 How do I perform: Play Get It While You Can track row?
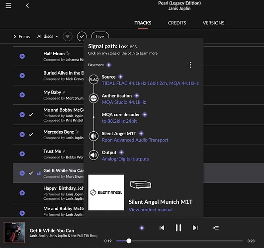[x=22, y=173]
